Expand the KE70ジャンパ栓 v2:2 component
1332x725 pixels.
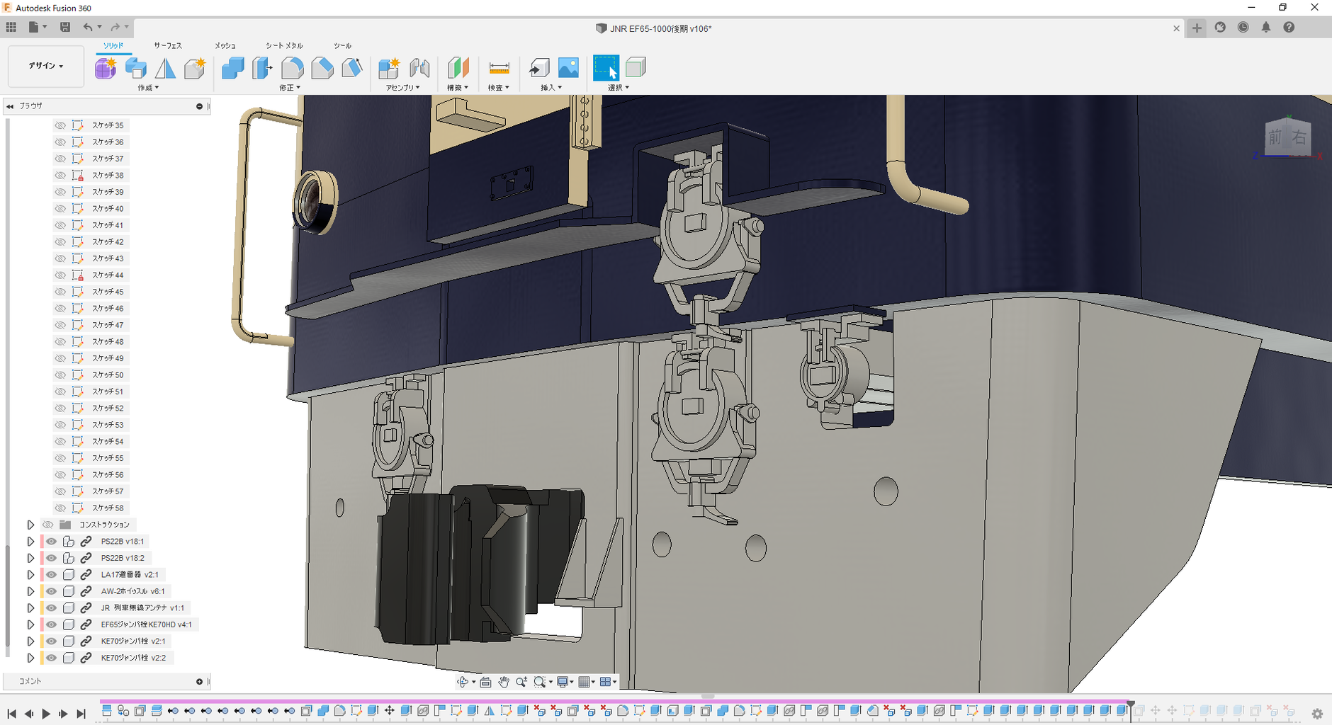(30, 658)
